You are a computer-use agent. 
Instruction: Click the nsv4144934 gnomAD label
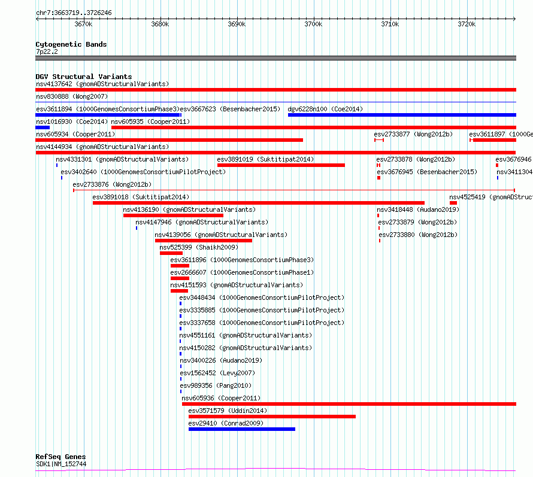pyautogui.click(x=102, y=147)
